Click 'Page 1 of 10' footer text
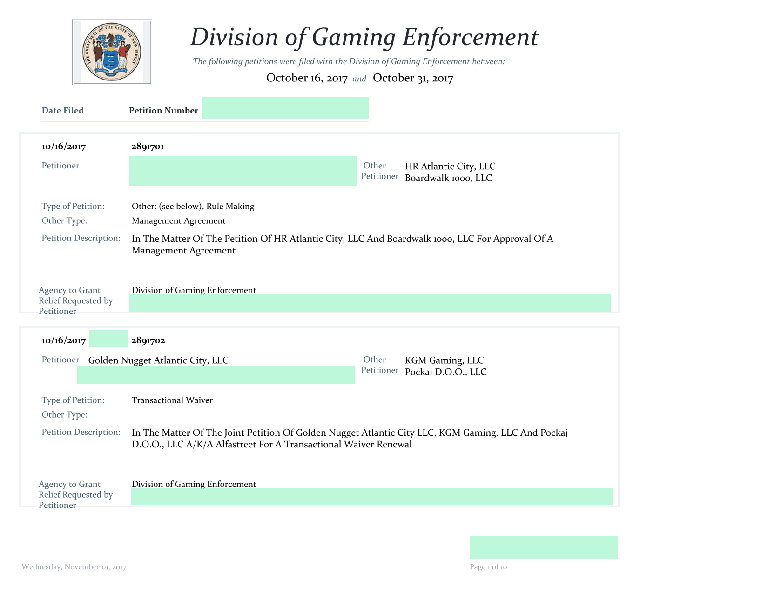This screenshot has width=768, height=593. [488, 567]
